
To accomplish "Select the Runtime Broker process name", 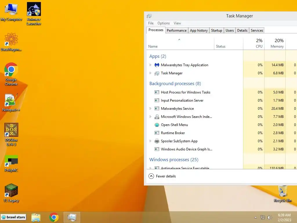I will [173, 133].
